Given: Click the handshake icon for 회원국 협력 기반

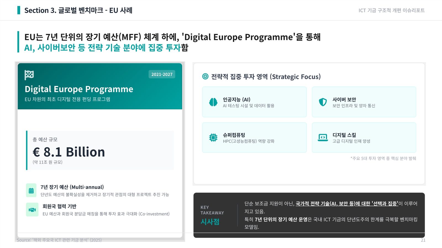Looking at the screenshot, I should tap(32, 210).
